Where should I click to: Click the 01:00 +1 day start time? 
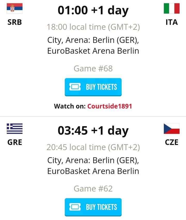coord(93,11)
